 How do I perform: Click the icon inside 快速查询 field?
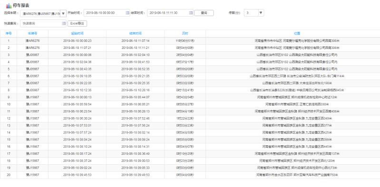pyautogui.click(x=64, y=23)
